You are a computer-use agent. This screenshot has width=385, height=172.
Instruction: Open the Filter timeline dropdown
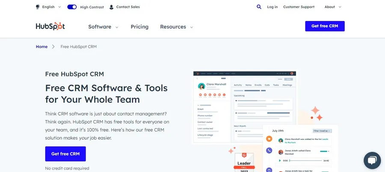point(322,131)
